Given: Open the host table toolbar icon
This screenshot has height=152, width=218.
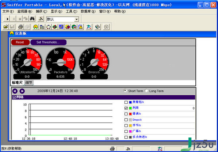Looking at the screenshot, I should pos(42,27).
